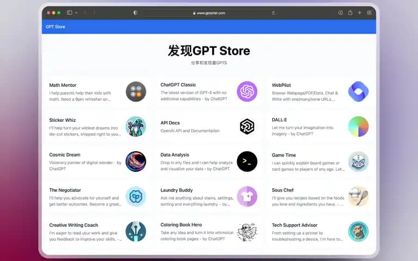Click the Tech Support Advisor title
Viewport: 418px width, 261px height.
pyautogui.click(x=294, y=225)
